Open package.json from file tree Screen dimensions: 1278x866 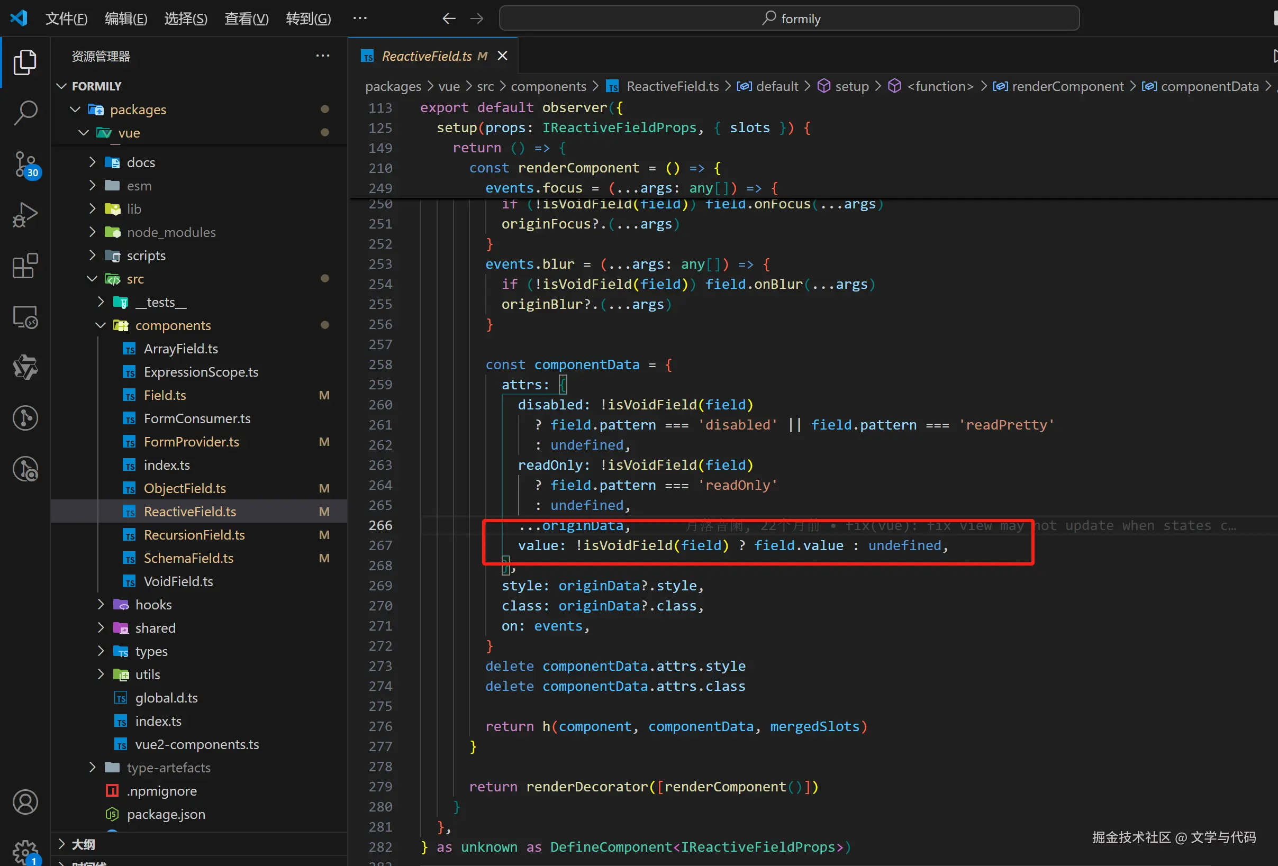(166, 814)
